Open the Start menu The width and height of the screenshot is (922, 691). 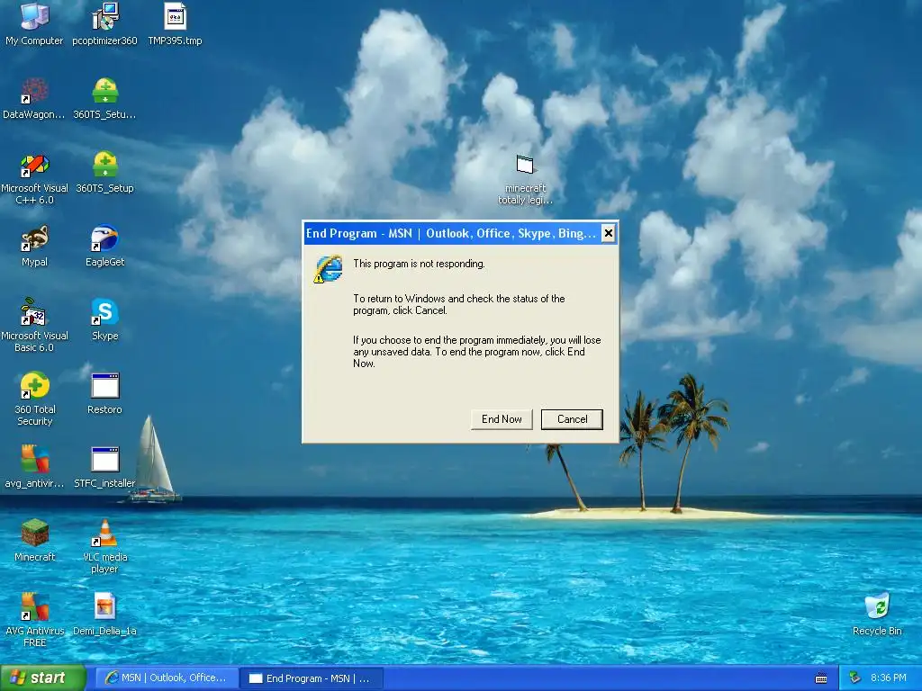[x=43, y=678]
